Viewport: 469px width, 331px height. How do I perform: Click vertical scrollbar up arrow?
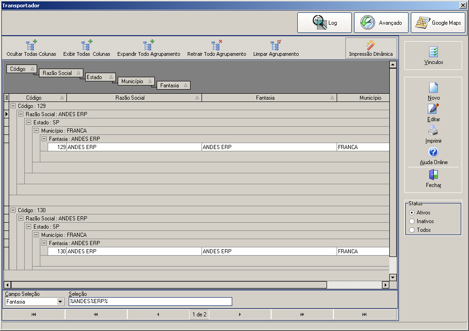tap(393, 64)
